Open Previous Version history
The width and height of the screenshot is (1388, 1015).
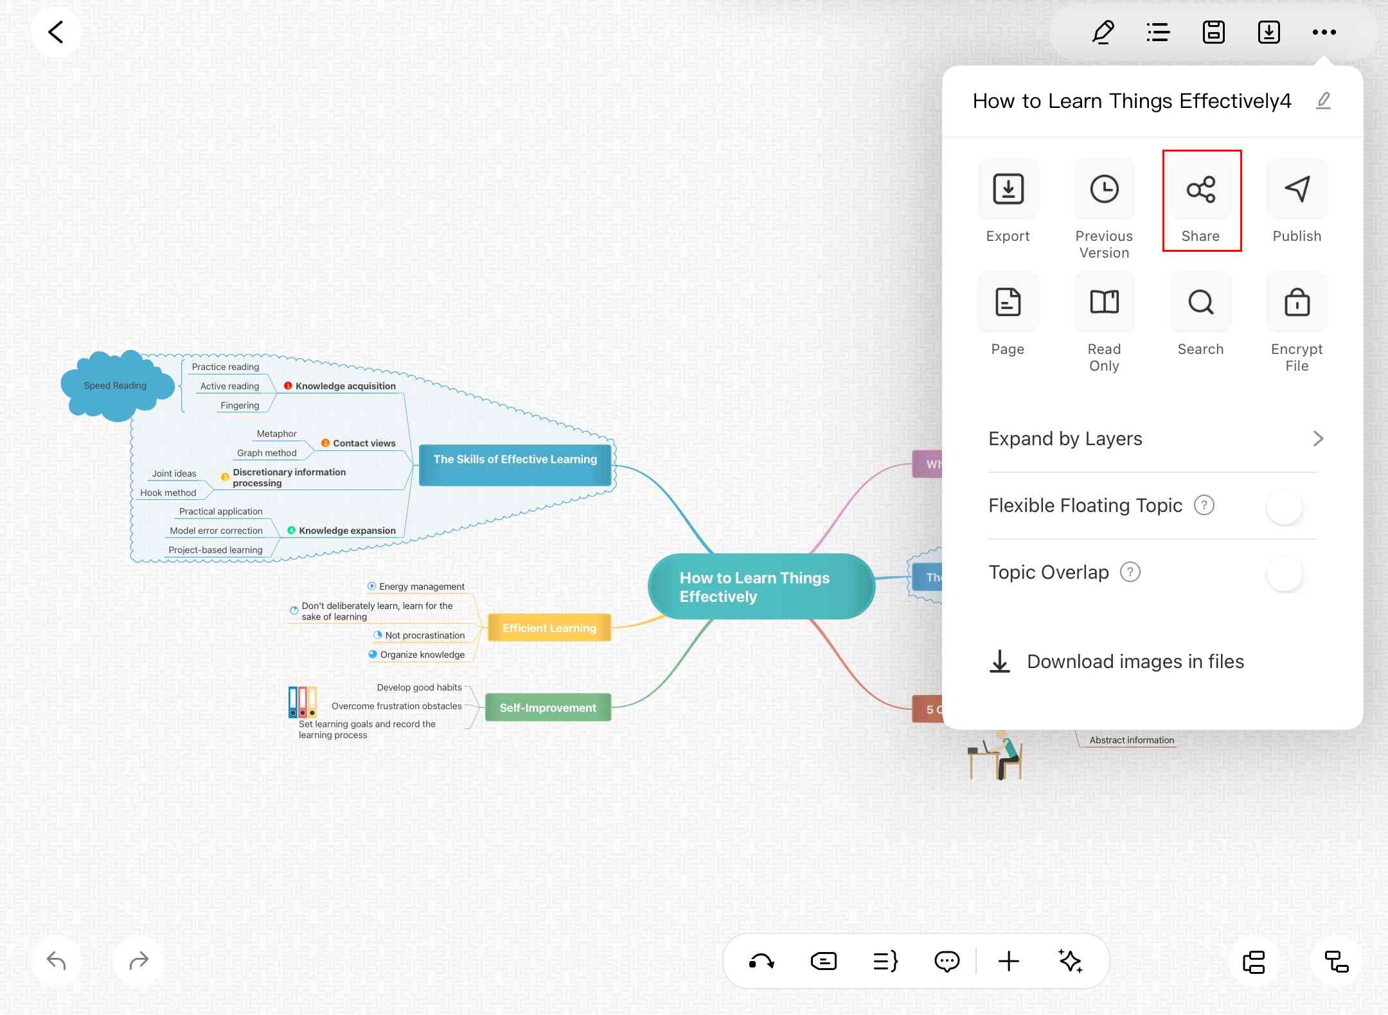(x=1104, y=190)
